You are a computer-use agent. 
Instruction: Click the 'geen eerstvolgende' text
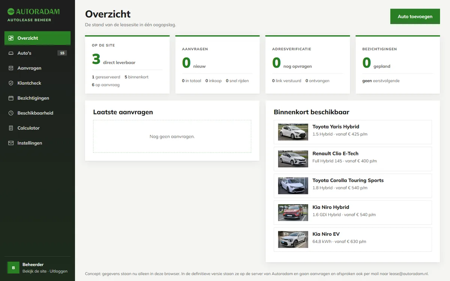pyautogui.click(x=381, y=81)
